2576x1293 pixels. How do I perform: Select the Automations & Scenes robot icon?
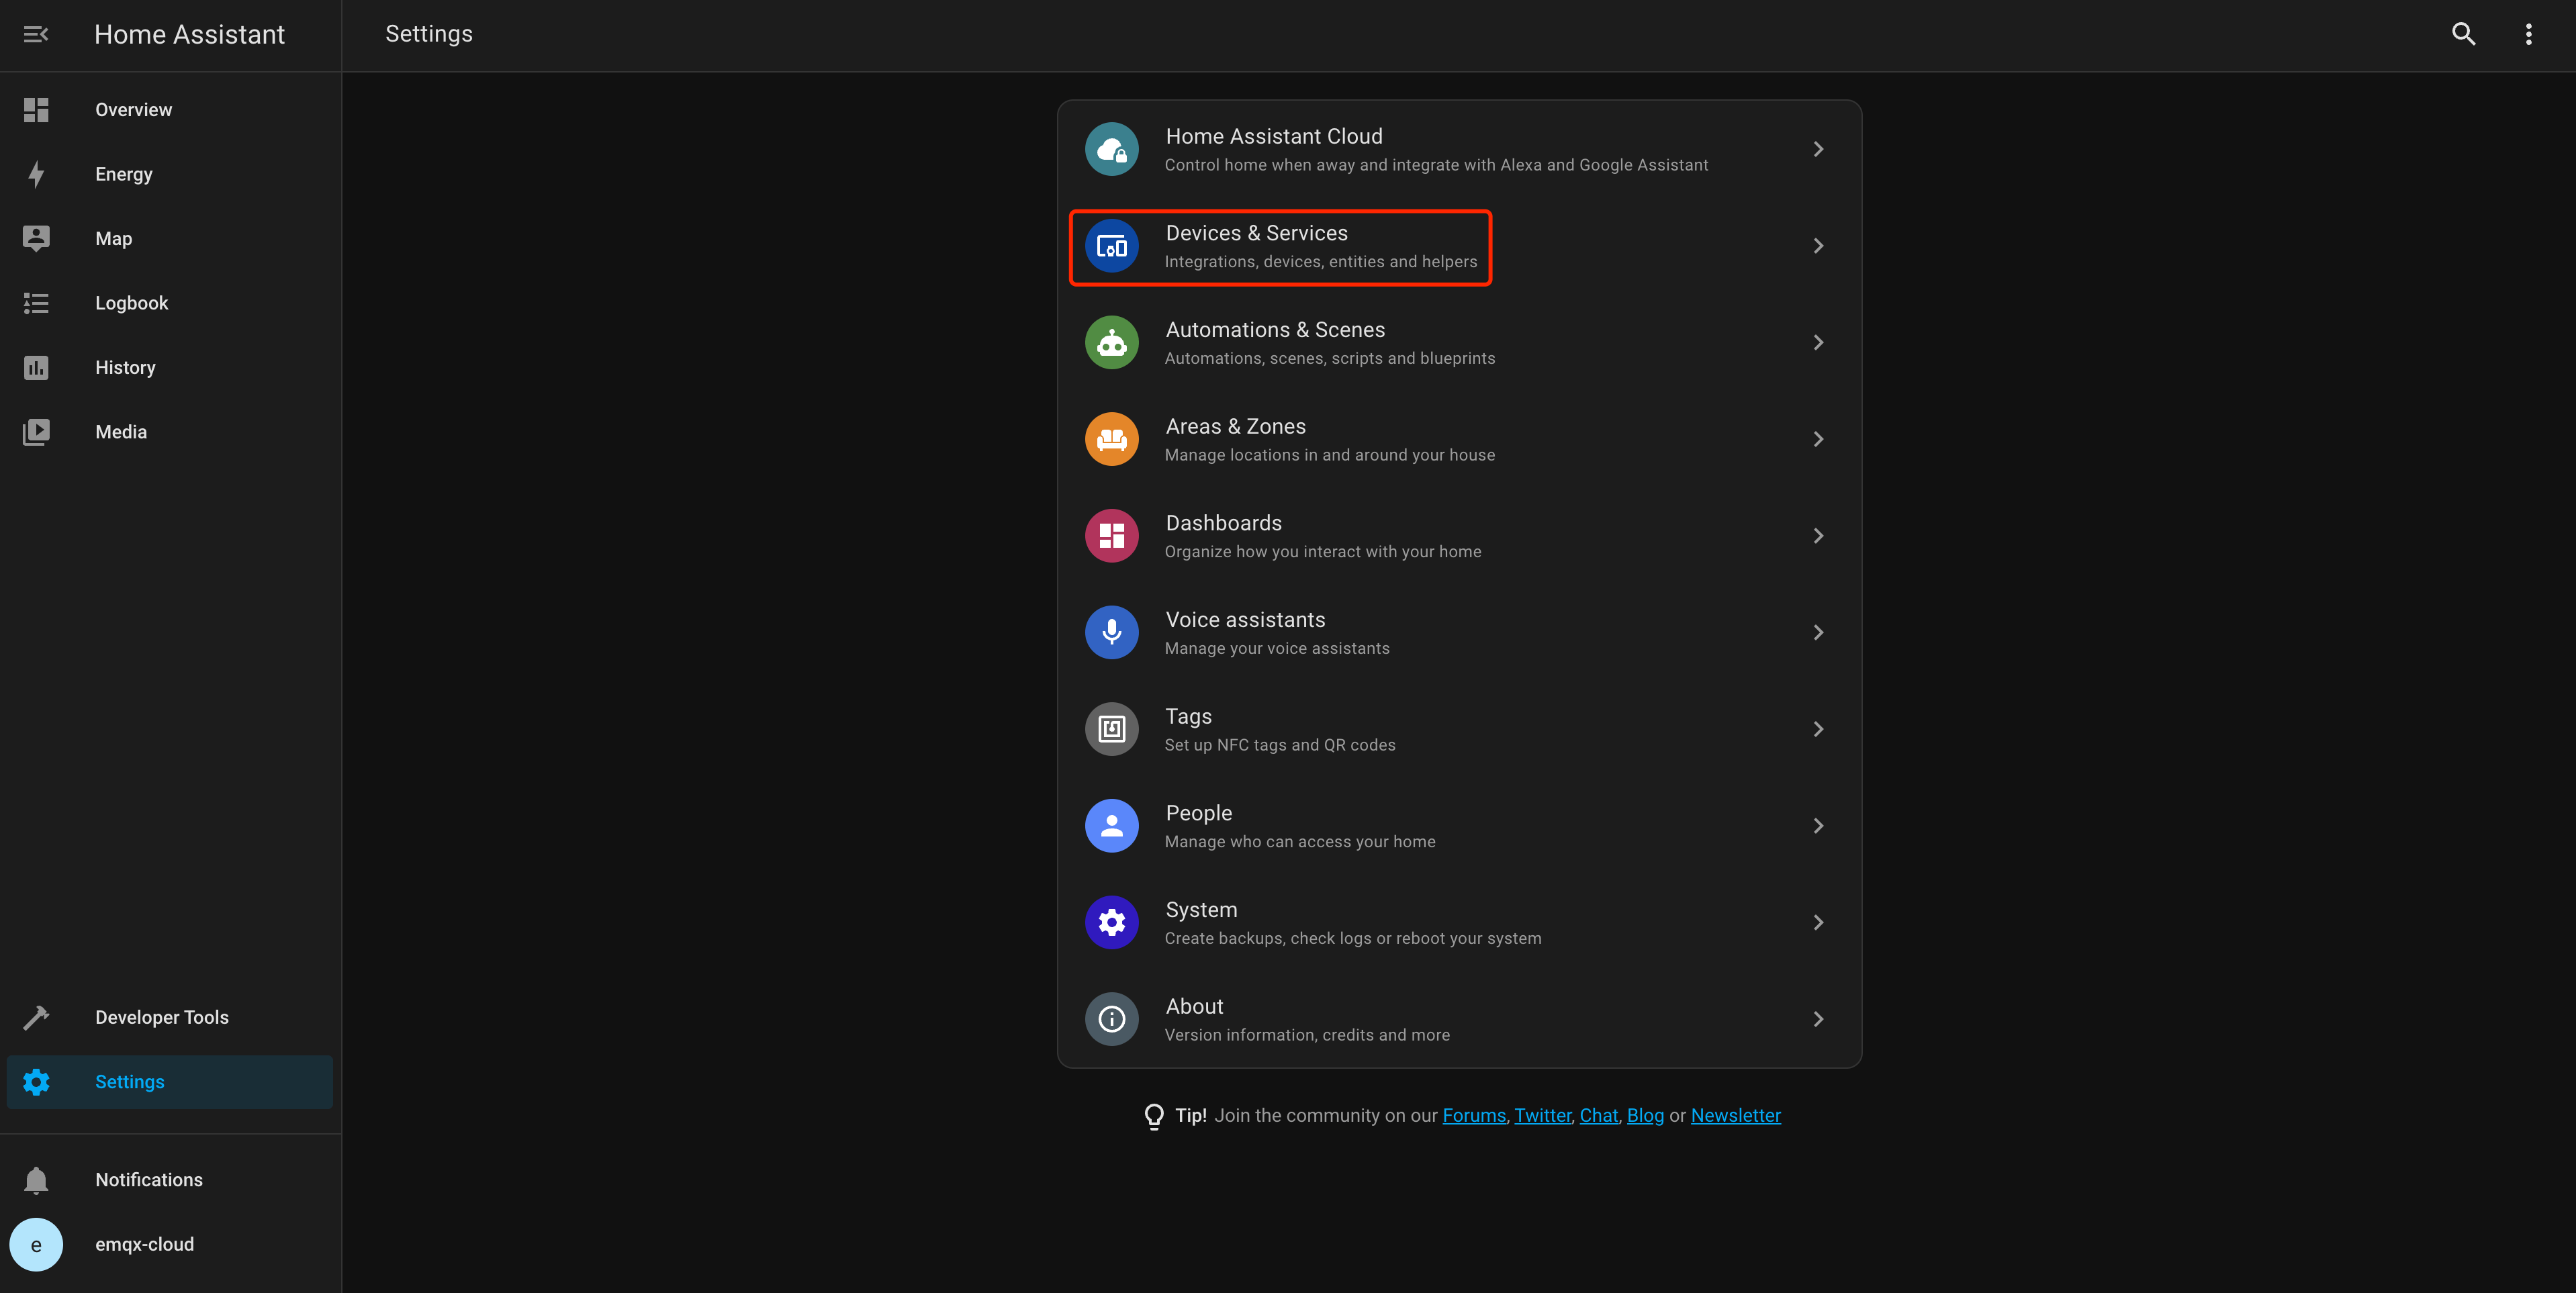[x=1111, y=342]
